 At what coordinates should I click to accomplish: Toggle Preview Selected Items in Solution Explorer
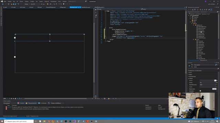(211, 10)
